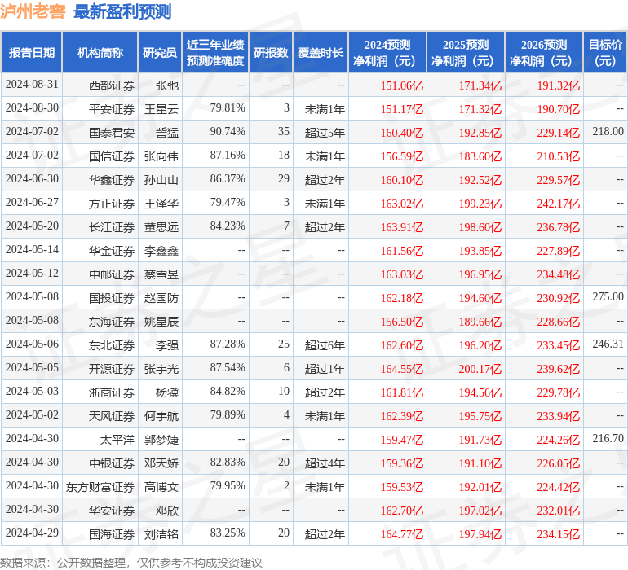Select the 242.17亿 forecast value
The width and height of the screenshot is (628, 570).
pos(559,204)
